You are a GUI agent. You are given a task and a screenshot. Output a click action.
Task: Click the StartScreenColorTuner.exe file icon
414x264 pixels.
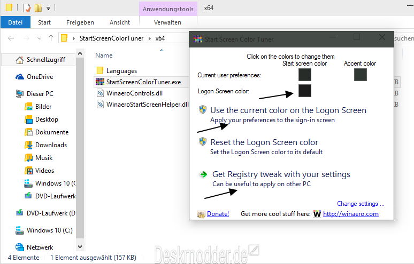coord(100,82)
